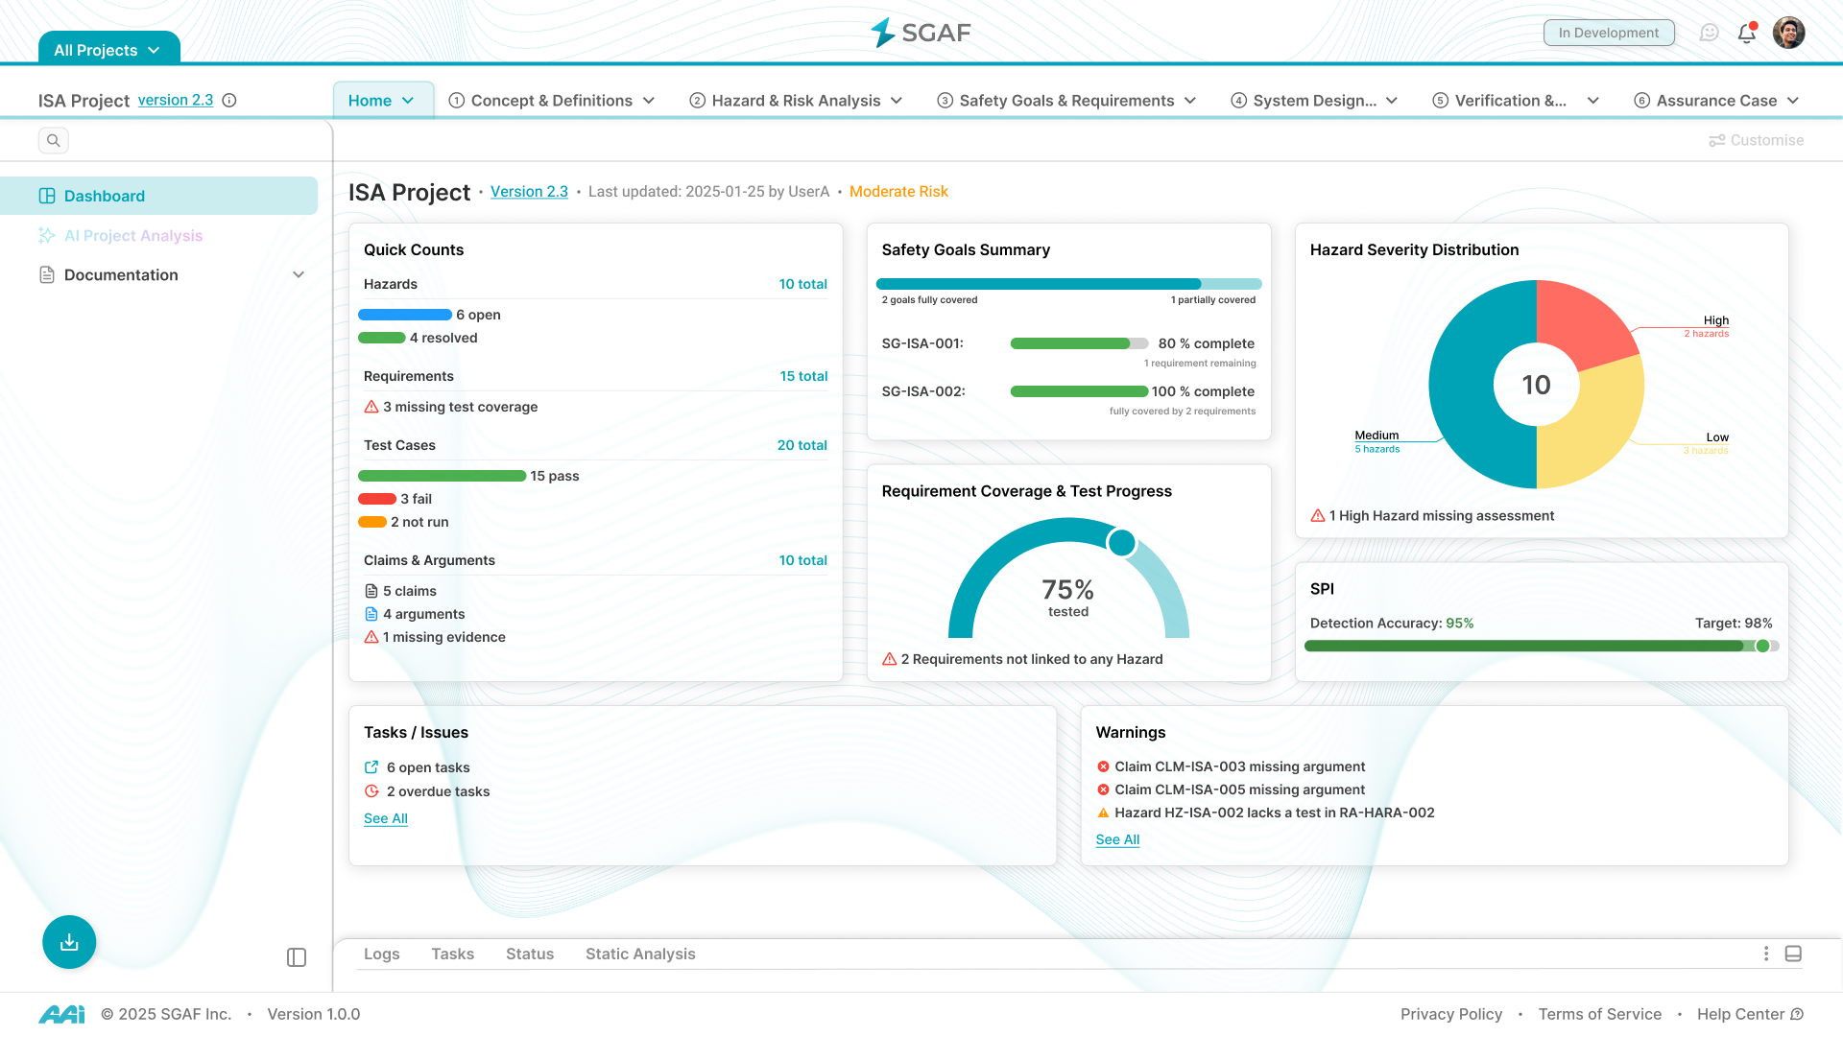Open the feedback chat smiley icon

tap(1709, 34)
